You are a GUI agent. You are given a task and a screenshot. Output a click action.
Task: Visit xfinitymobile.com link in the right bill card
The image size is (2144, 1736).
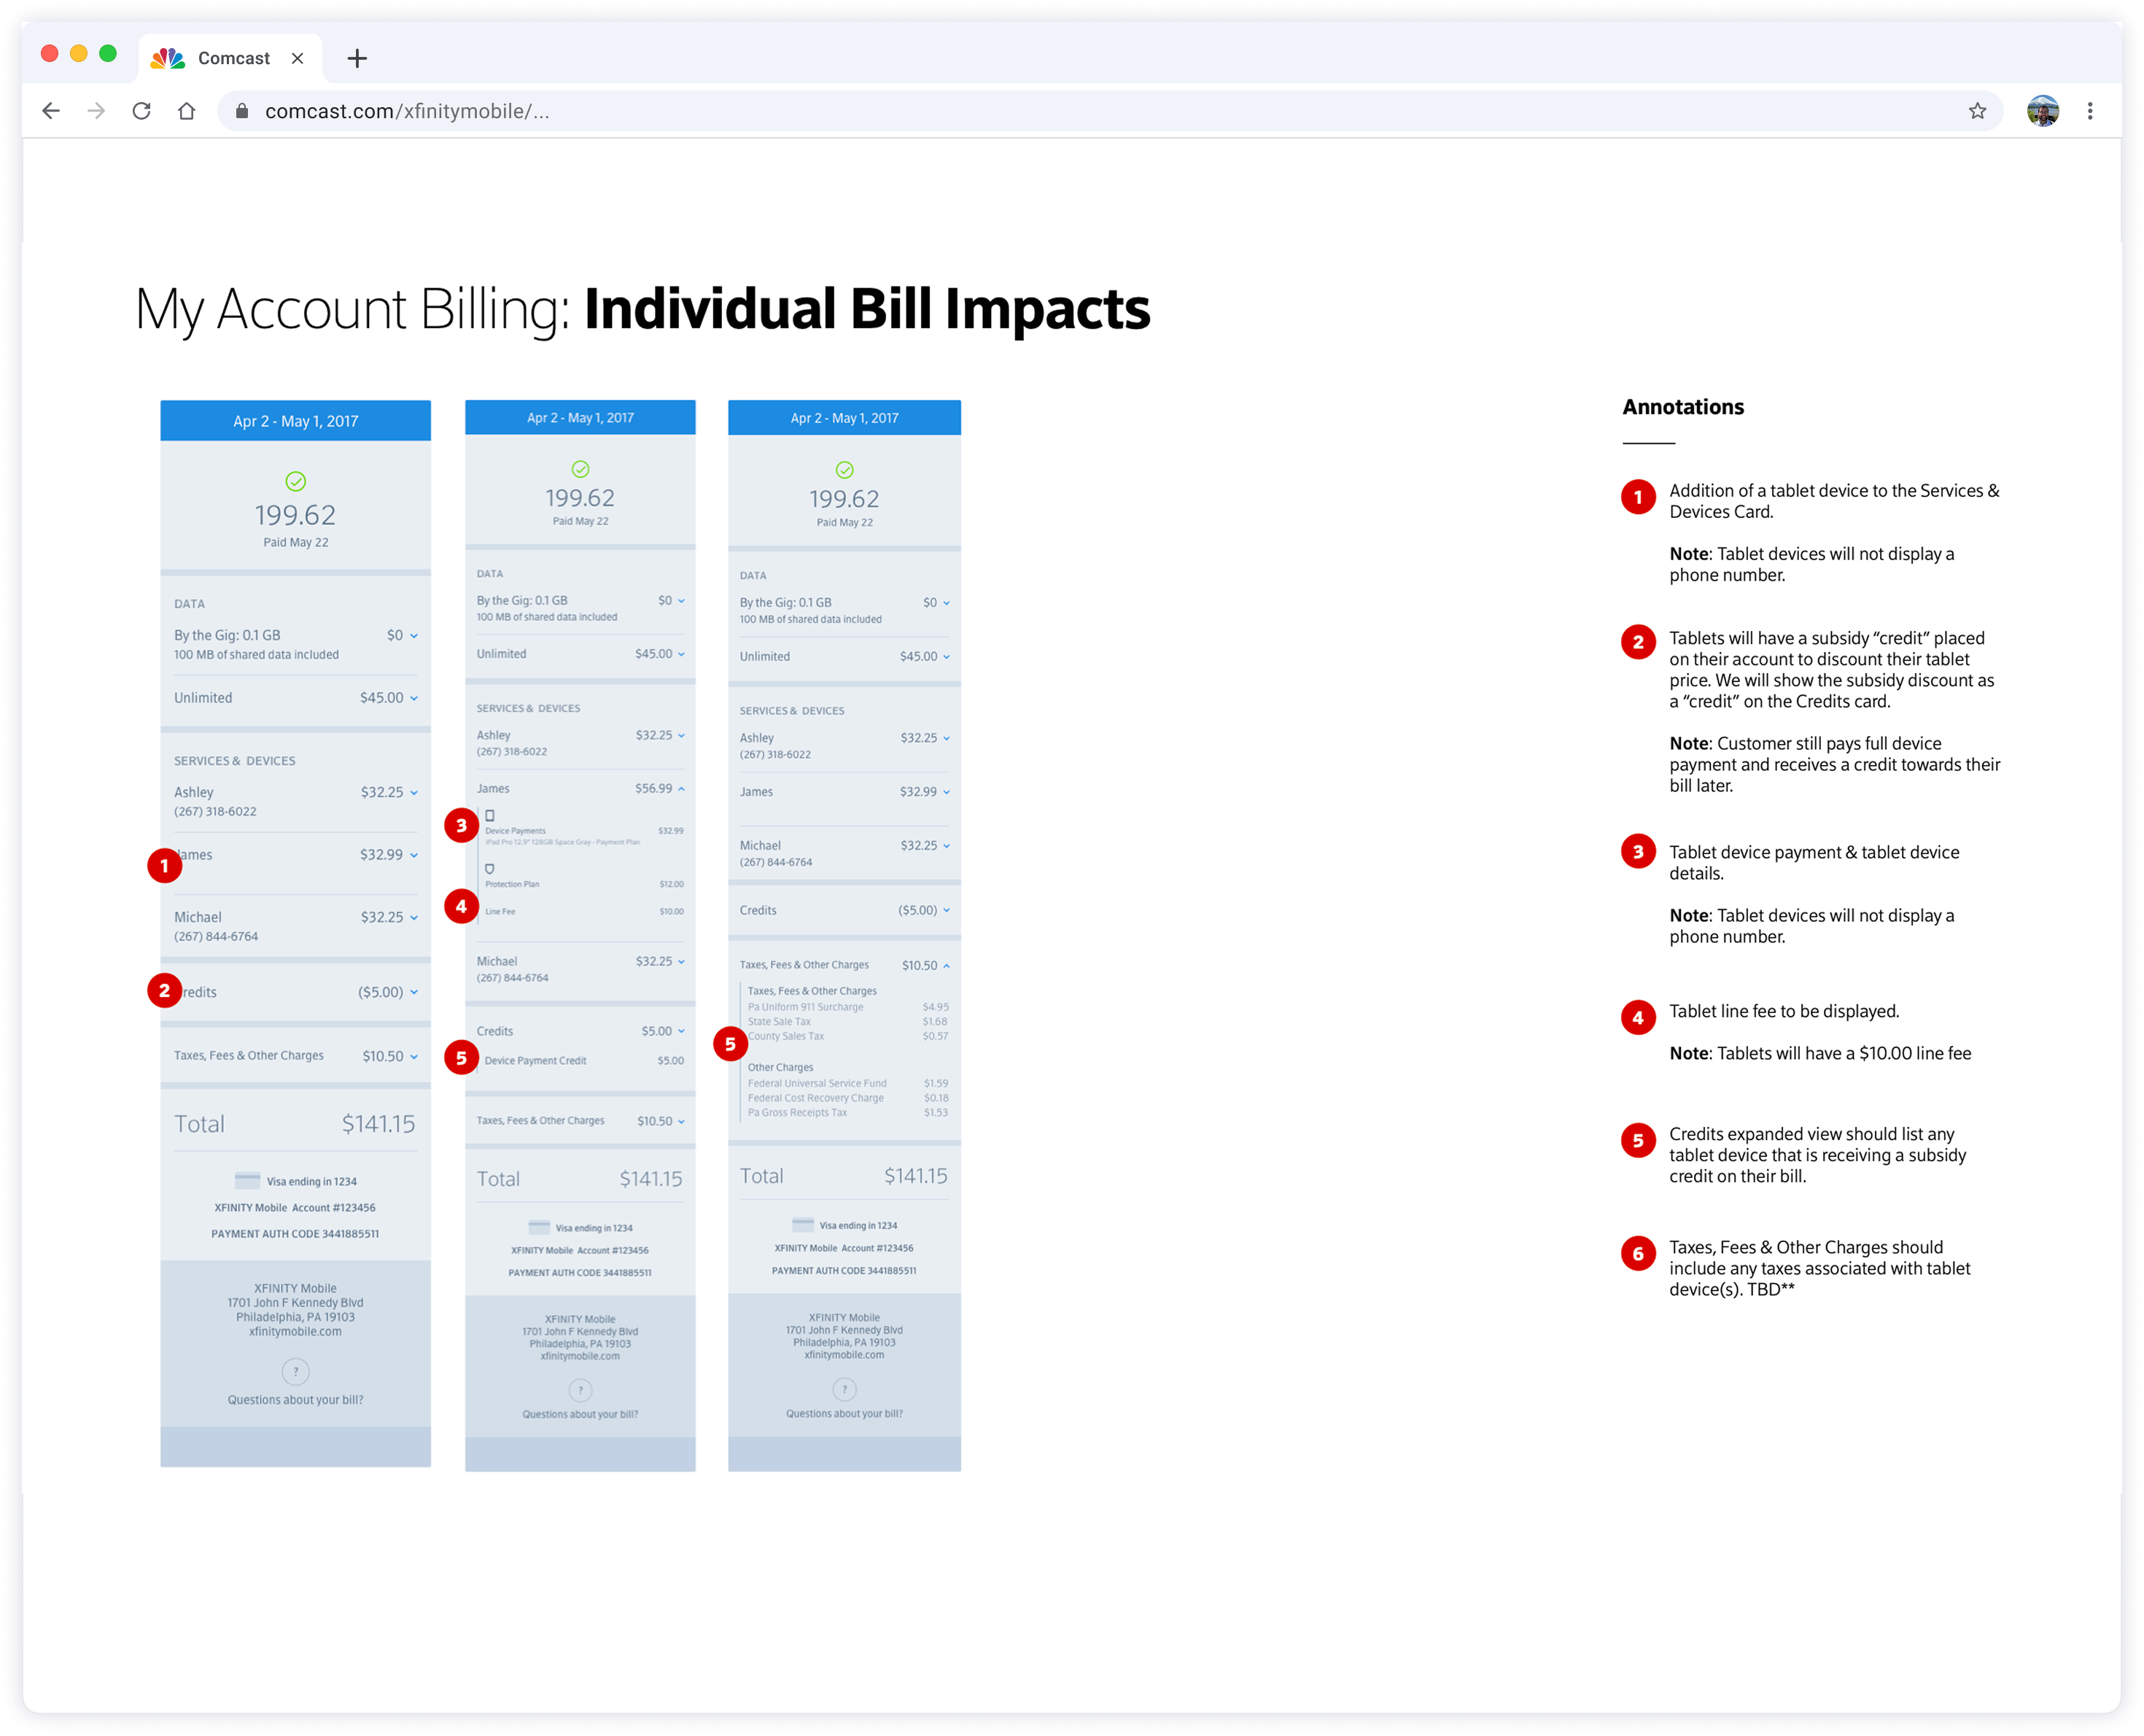[844, 1355]
